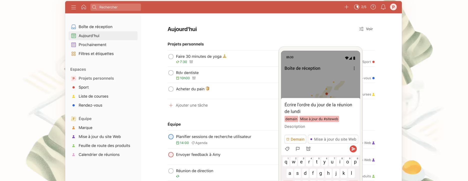The image size is (468, 181).
Task: Complete task Faire 30 minutes de yoga
Action: (x=171, y=57)
